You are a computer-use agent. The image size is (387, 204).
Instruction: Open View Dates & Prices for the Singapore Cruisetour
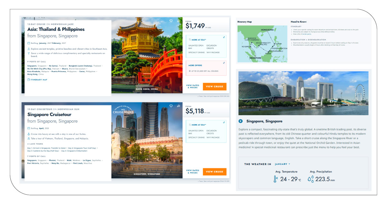[193, 172]
